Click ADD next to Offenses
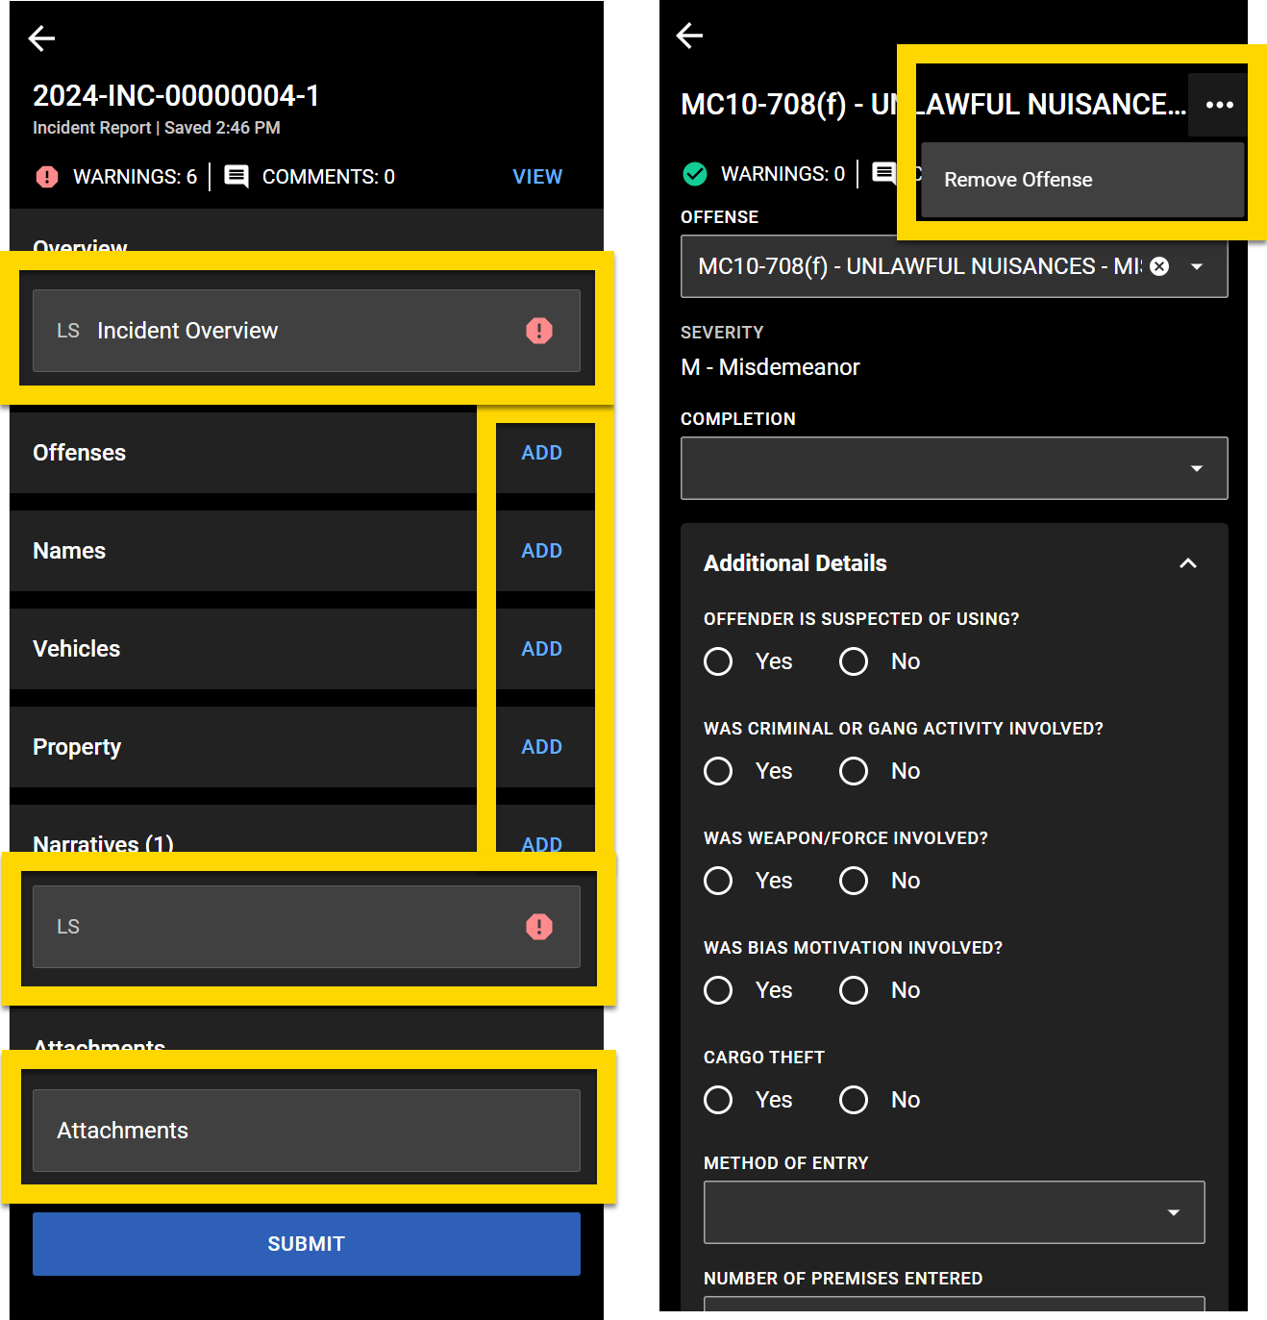Screen dimensions: 1267x1320 pos(542,452)
